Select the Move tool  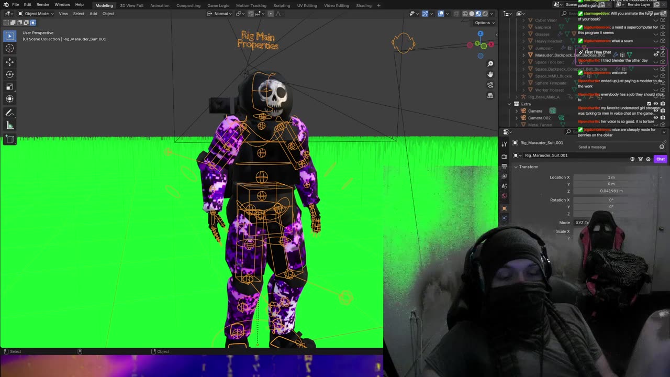tap(9, 62)
